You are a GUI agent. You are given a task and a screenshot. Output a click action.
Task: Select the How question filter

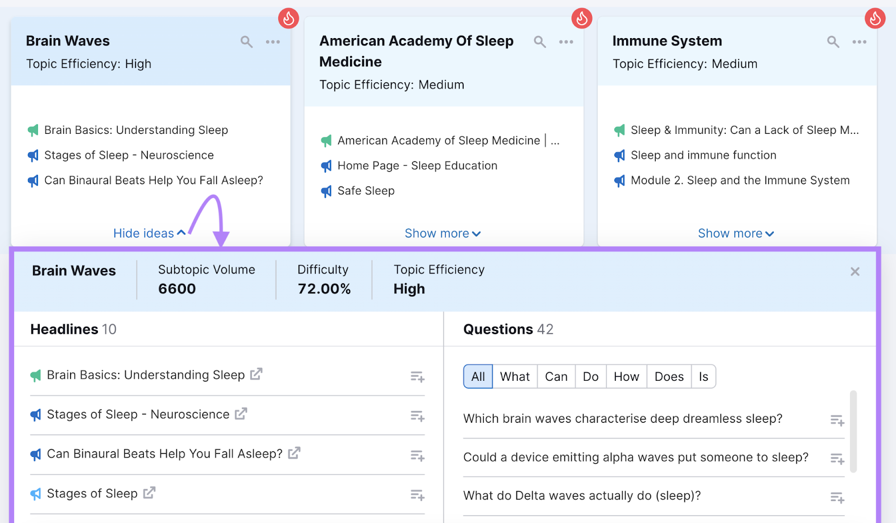[626, 376]
